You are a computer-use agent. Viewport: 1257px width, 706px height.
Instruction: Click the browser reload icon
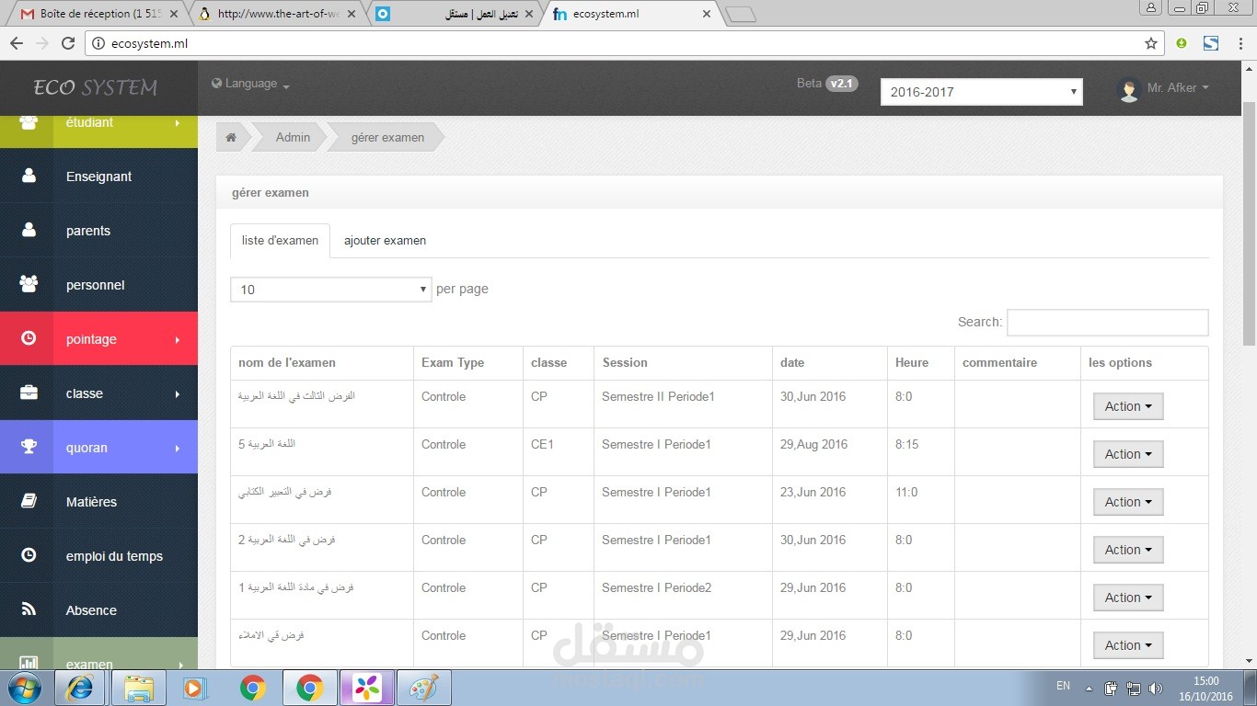point(67,42)
